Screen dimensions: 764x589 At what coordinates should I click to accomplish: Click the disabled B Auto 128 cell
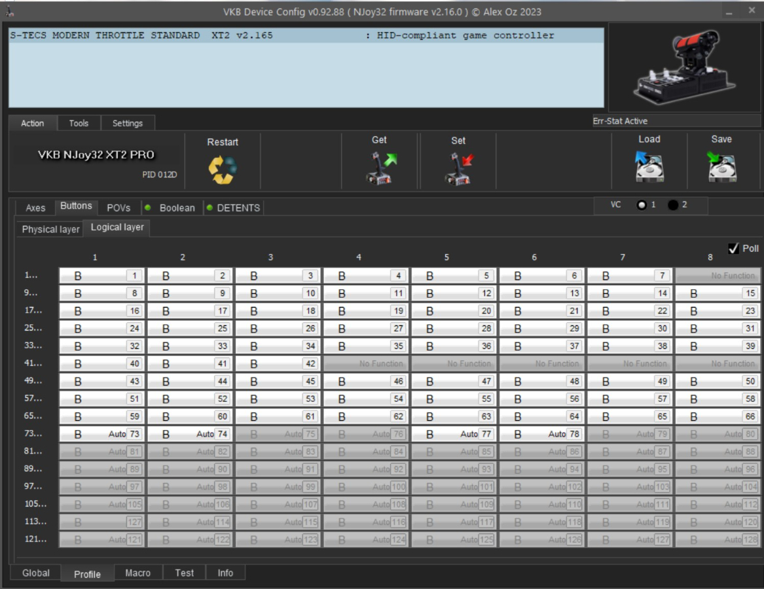click(718, 539)
